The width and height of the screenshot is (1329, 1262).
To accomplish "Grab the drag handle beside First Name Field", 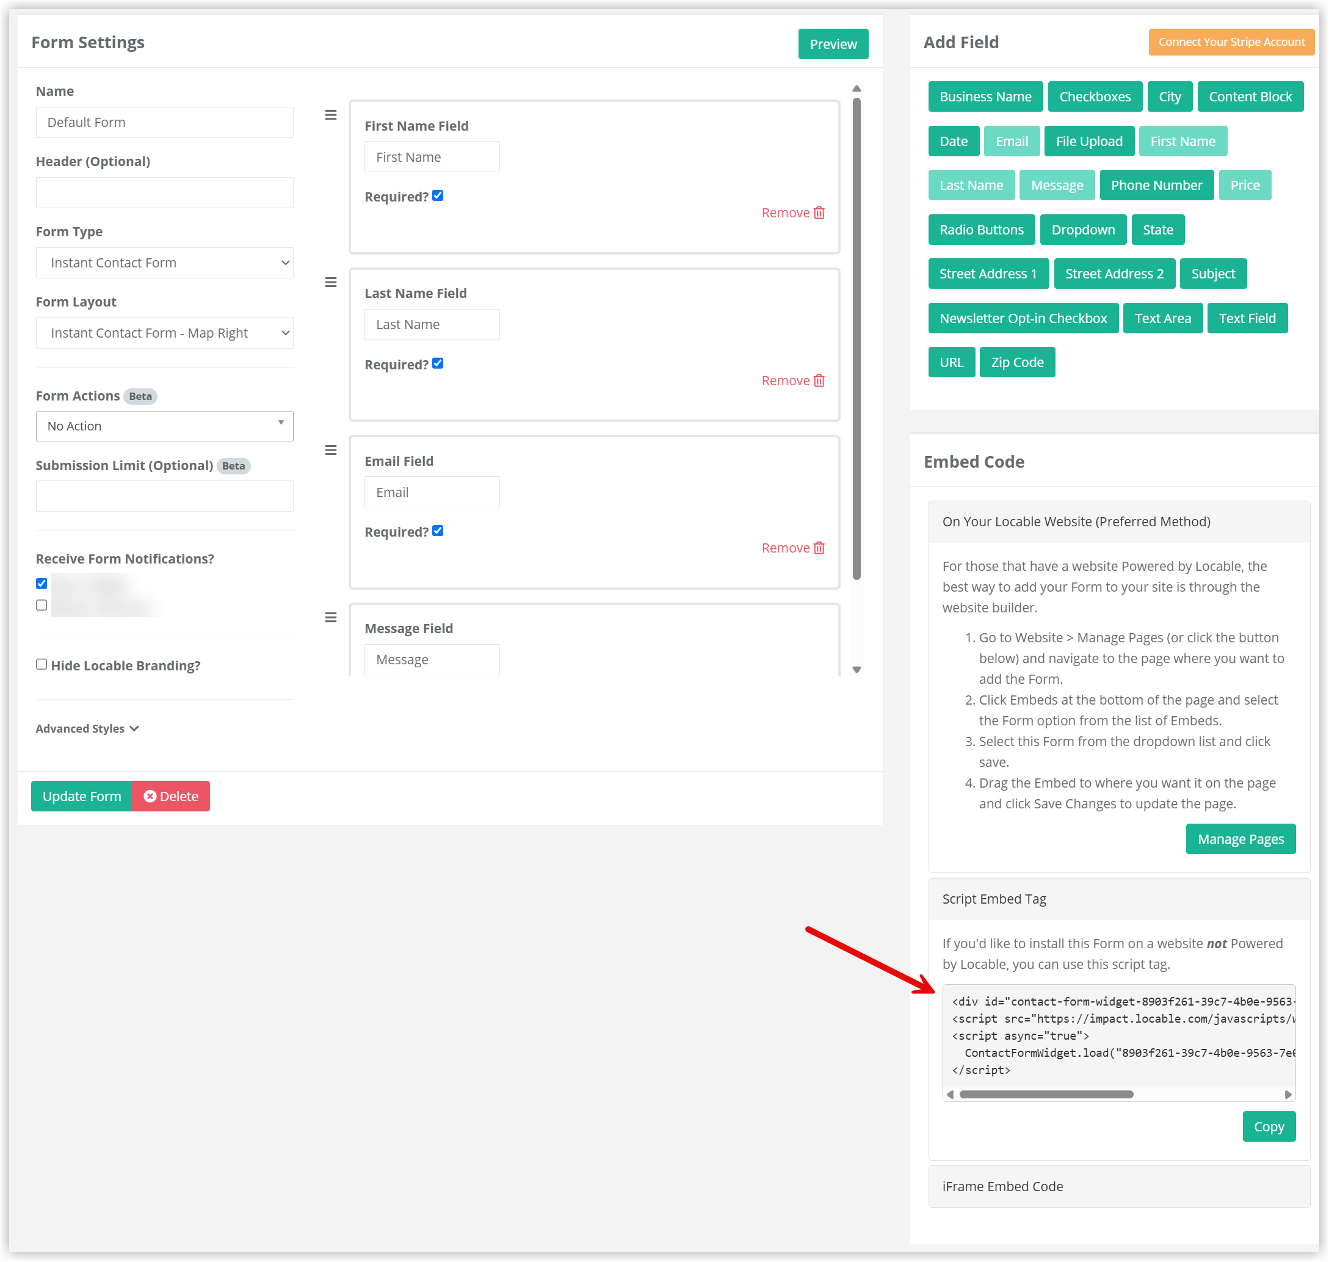I will 331,115.
